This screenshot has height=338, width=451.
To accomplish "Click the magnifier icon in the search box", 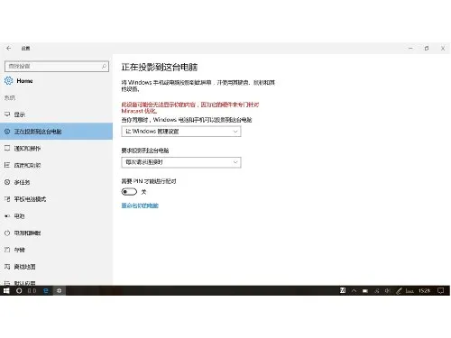I will click(104, 67).
